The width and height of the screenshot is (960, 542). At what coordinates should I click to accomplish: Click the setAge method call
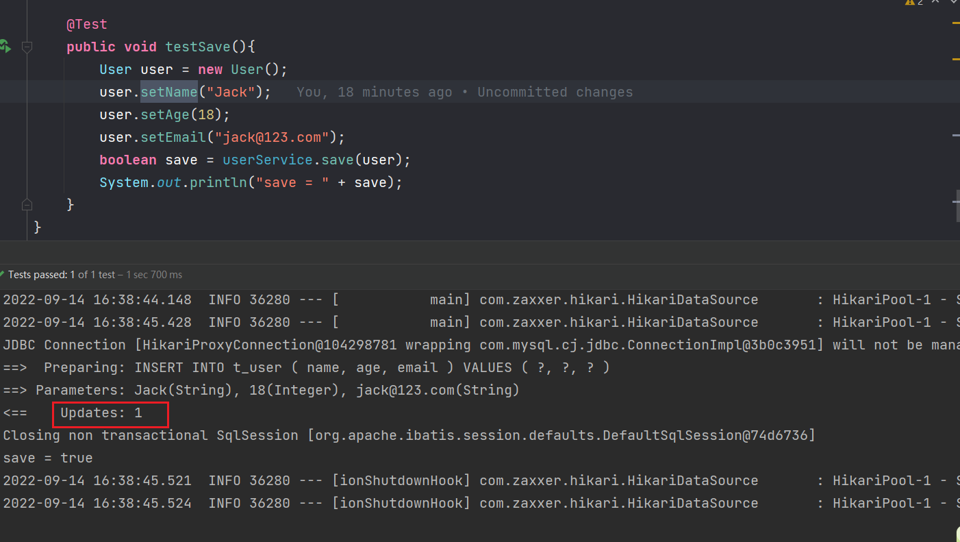(165, 114)
